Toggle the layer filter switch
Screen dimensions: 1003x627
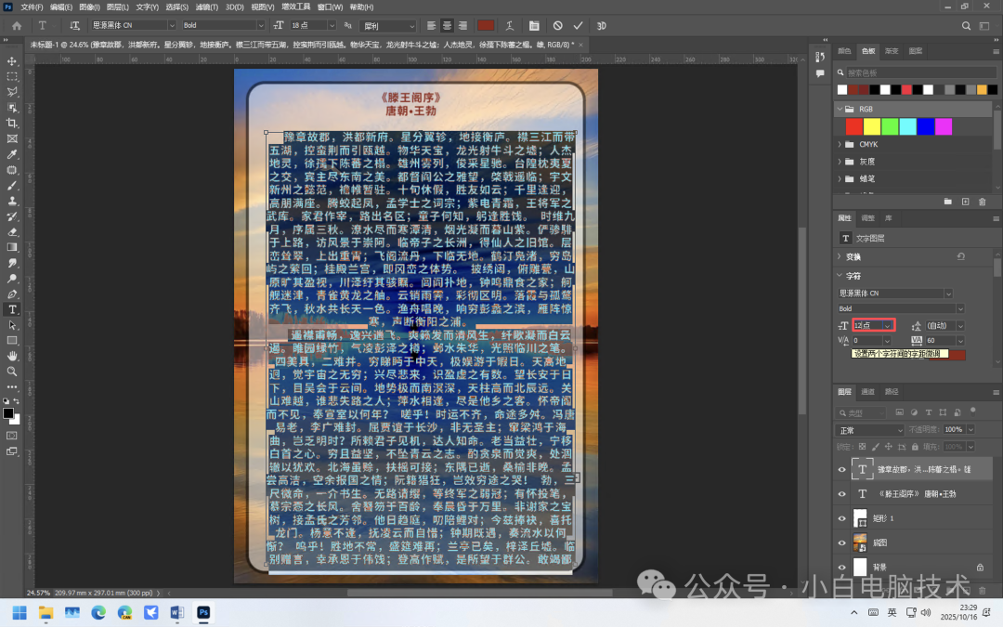click(x=973, y=411)
